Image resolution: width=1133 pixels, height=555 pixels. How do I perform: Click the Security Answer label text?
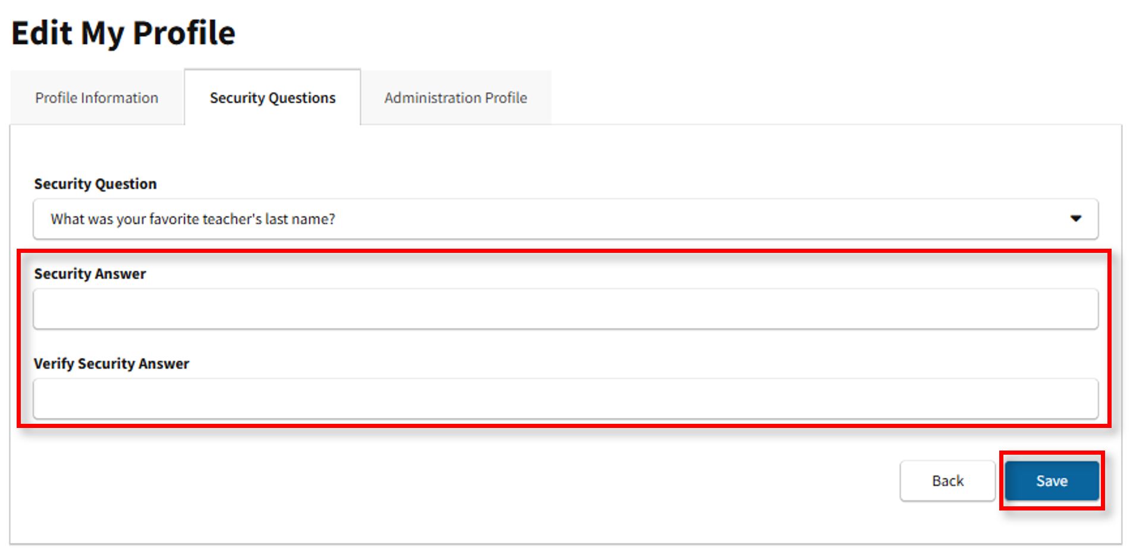coord(90,274)
